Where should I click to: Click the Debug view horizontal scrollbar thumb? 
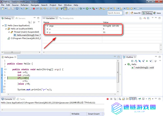click(x=12, y=52)
